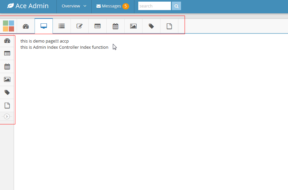The width and height of the screenshot is (288, 190).
Task: Click the magnifier search button
Action: (x=176, y=6)
